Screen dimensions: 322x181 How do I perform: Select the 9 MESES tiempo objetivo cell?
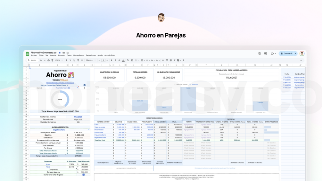pos(78,156)
